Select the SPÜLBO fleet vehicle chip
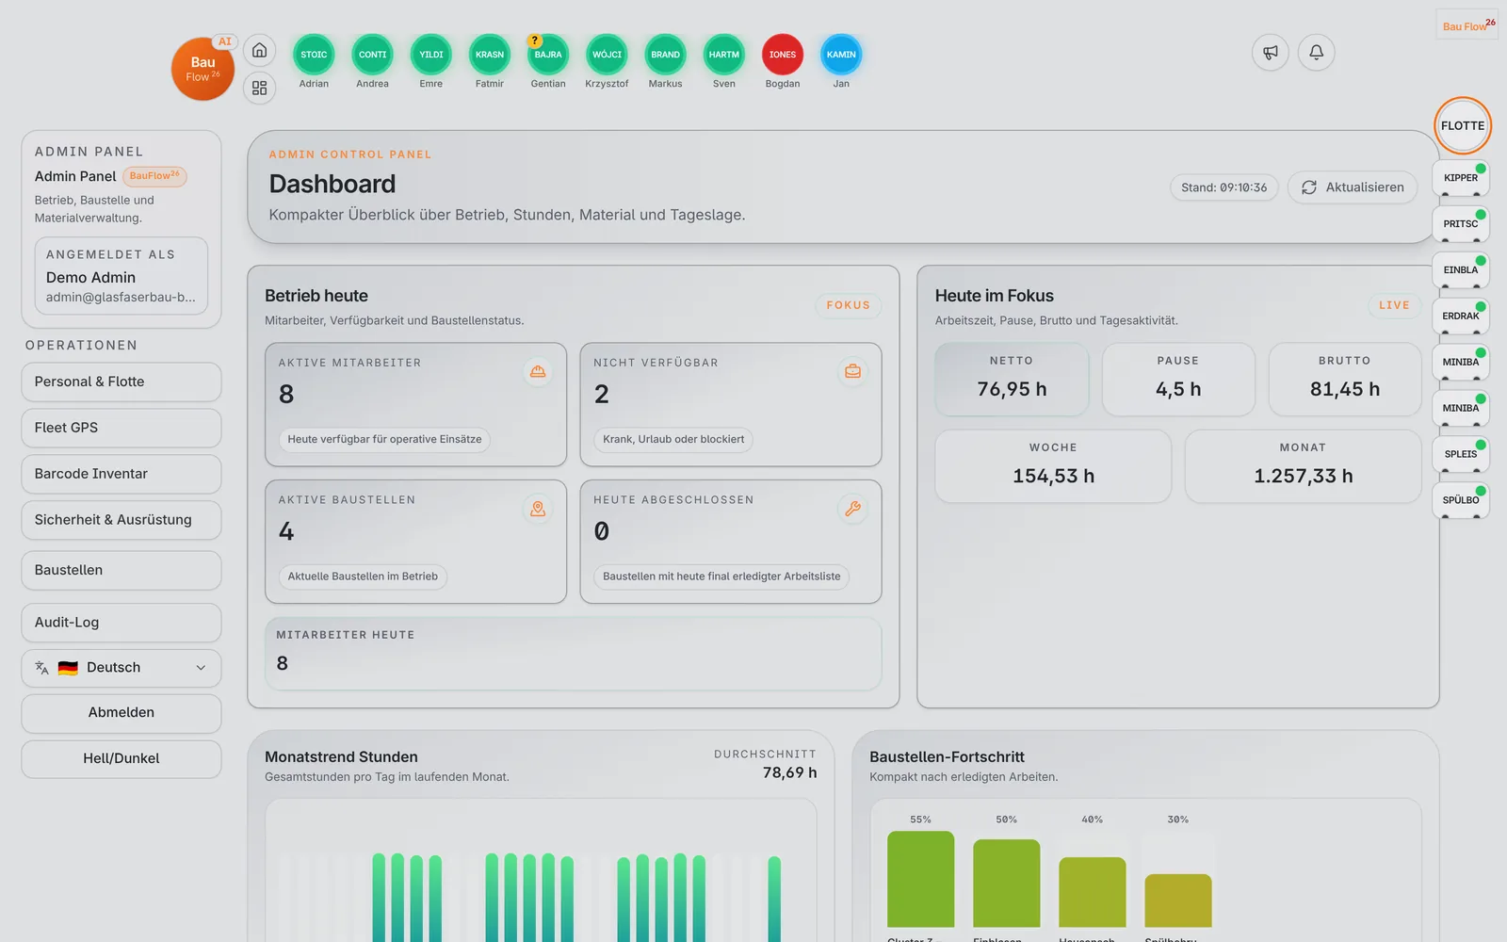This screenshot has width=1507, height=942. pos(1461,500)
